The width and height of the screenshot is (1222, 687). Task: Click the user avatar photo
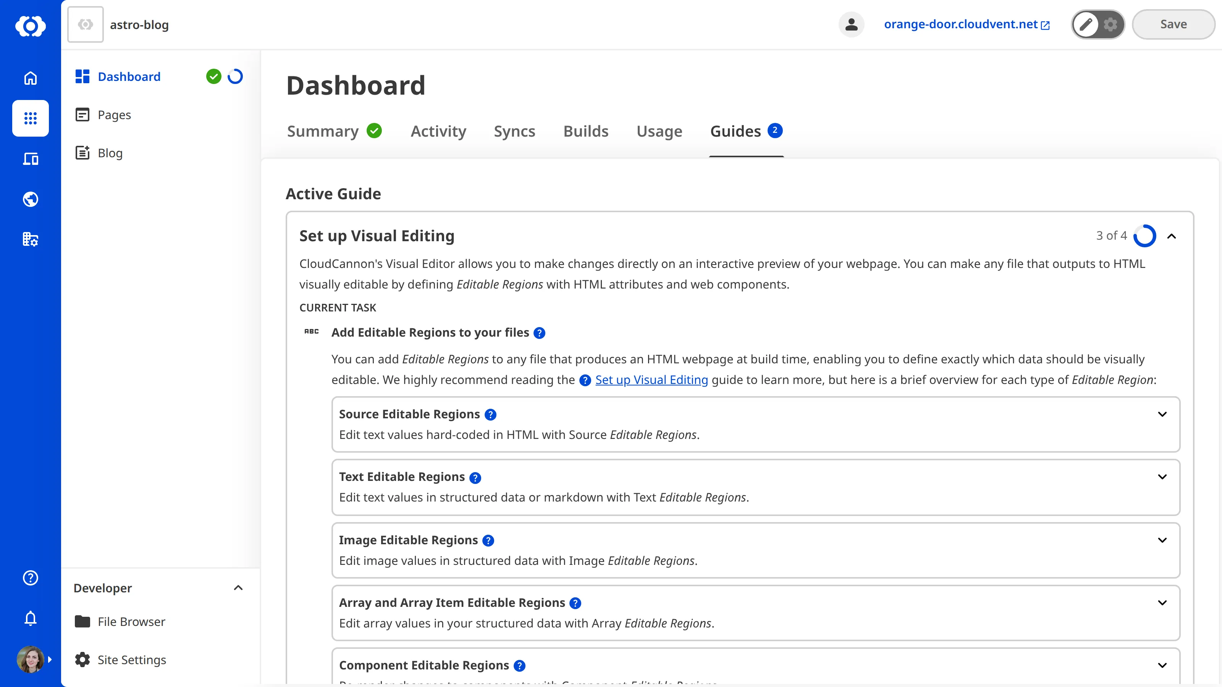[x=31, y=659]
